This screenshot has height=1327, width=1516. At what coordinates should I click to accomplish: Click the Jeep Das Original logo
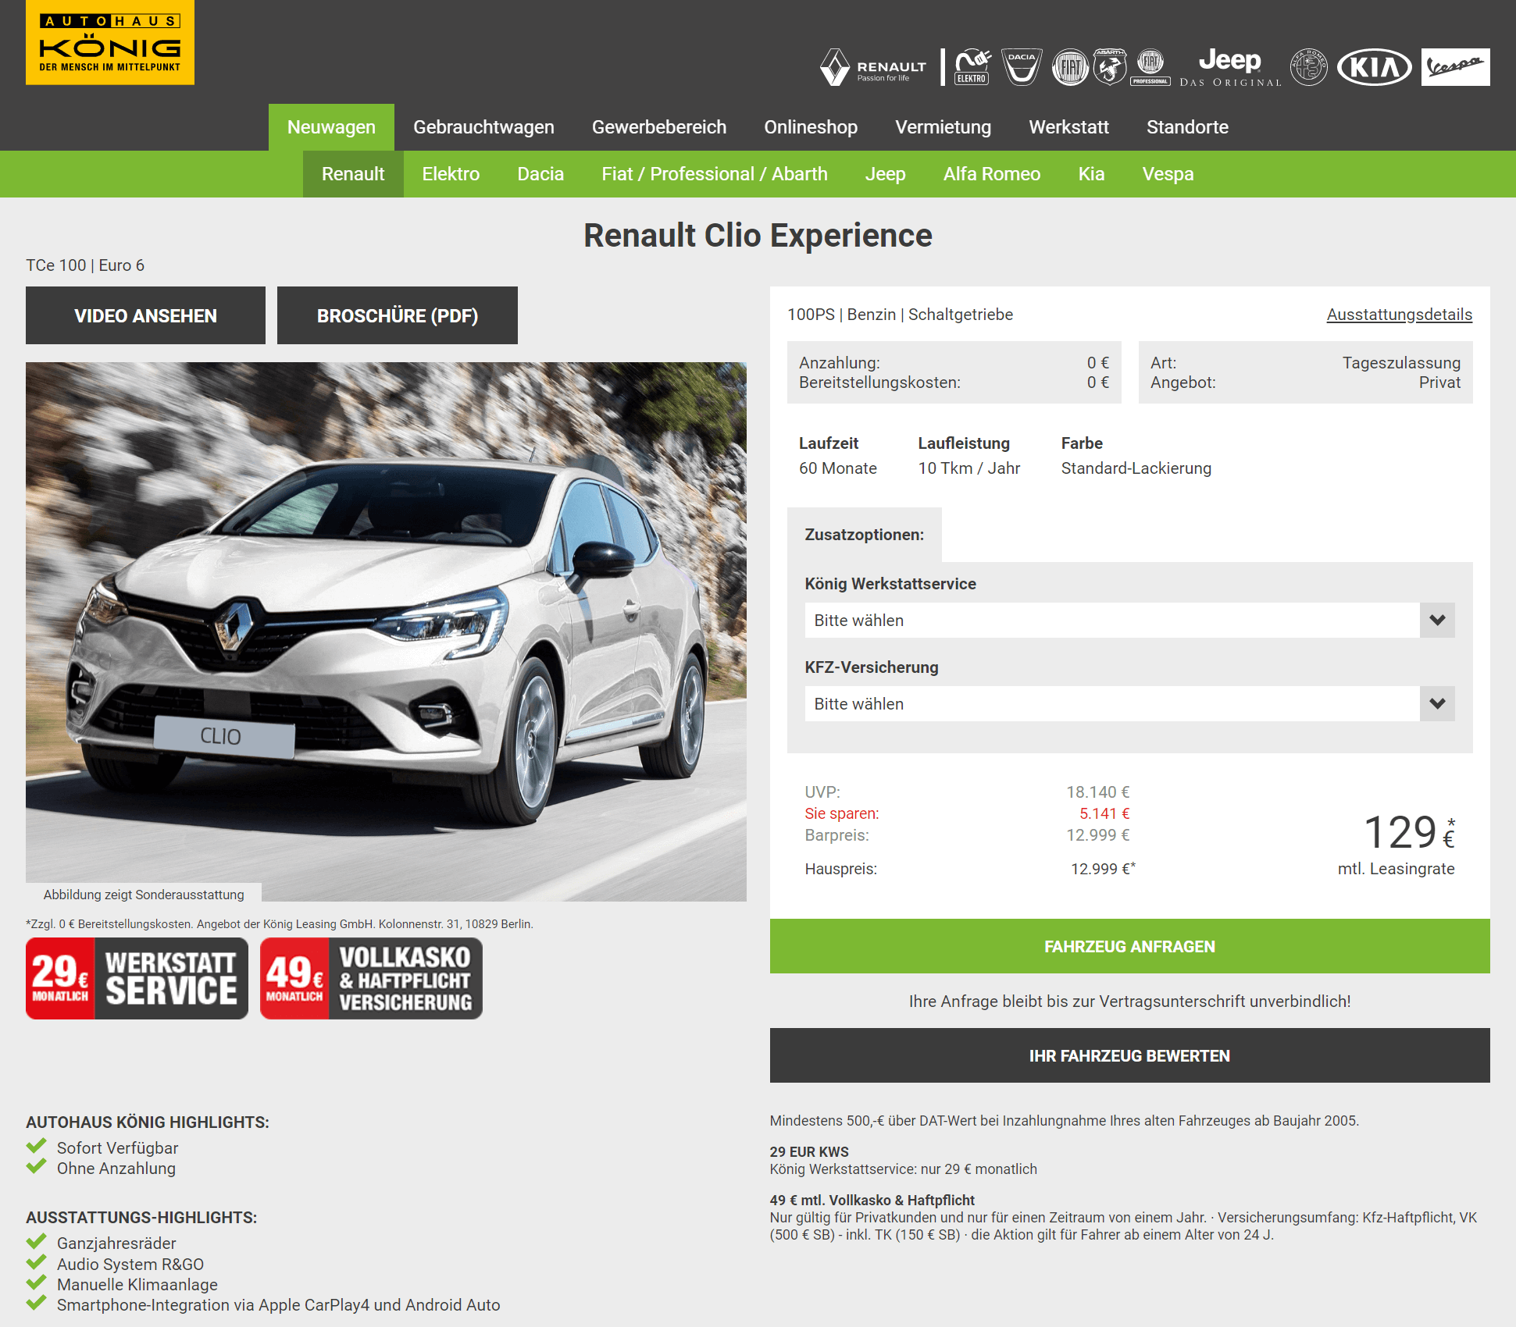click(1230, 67)
